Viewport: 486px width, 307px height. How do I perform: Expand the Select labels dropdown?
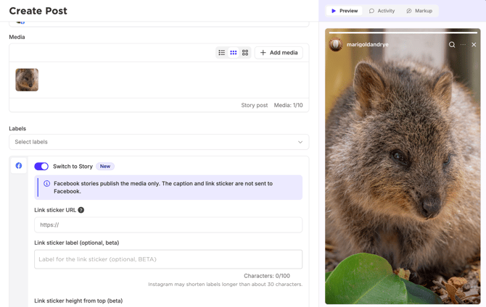[159, 142]
